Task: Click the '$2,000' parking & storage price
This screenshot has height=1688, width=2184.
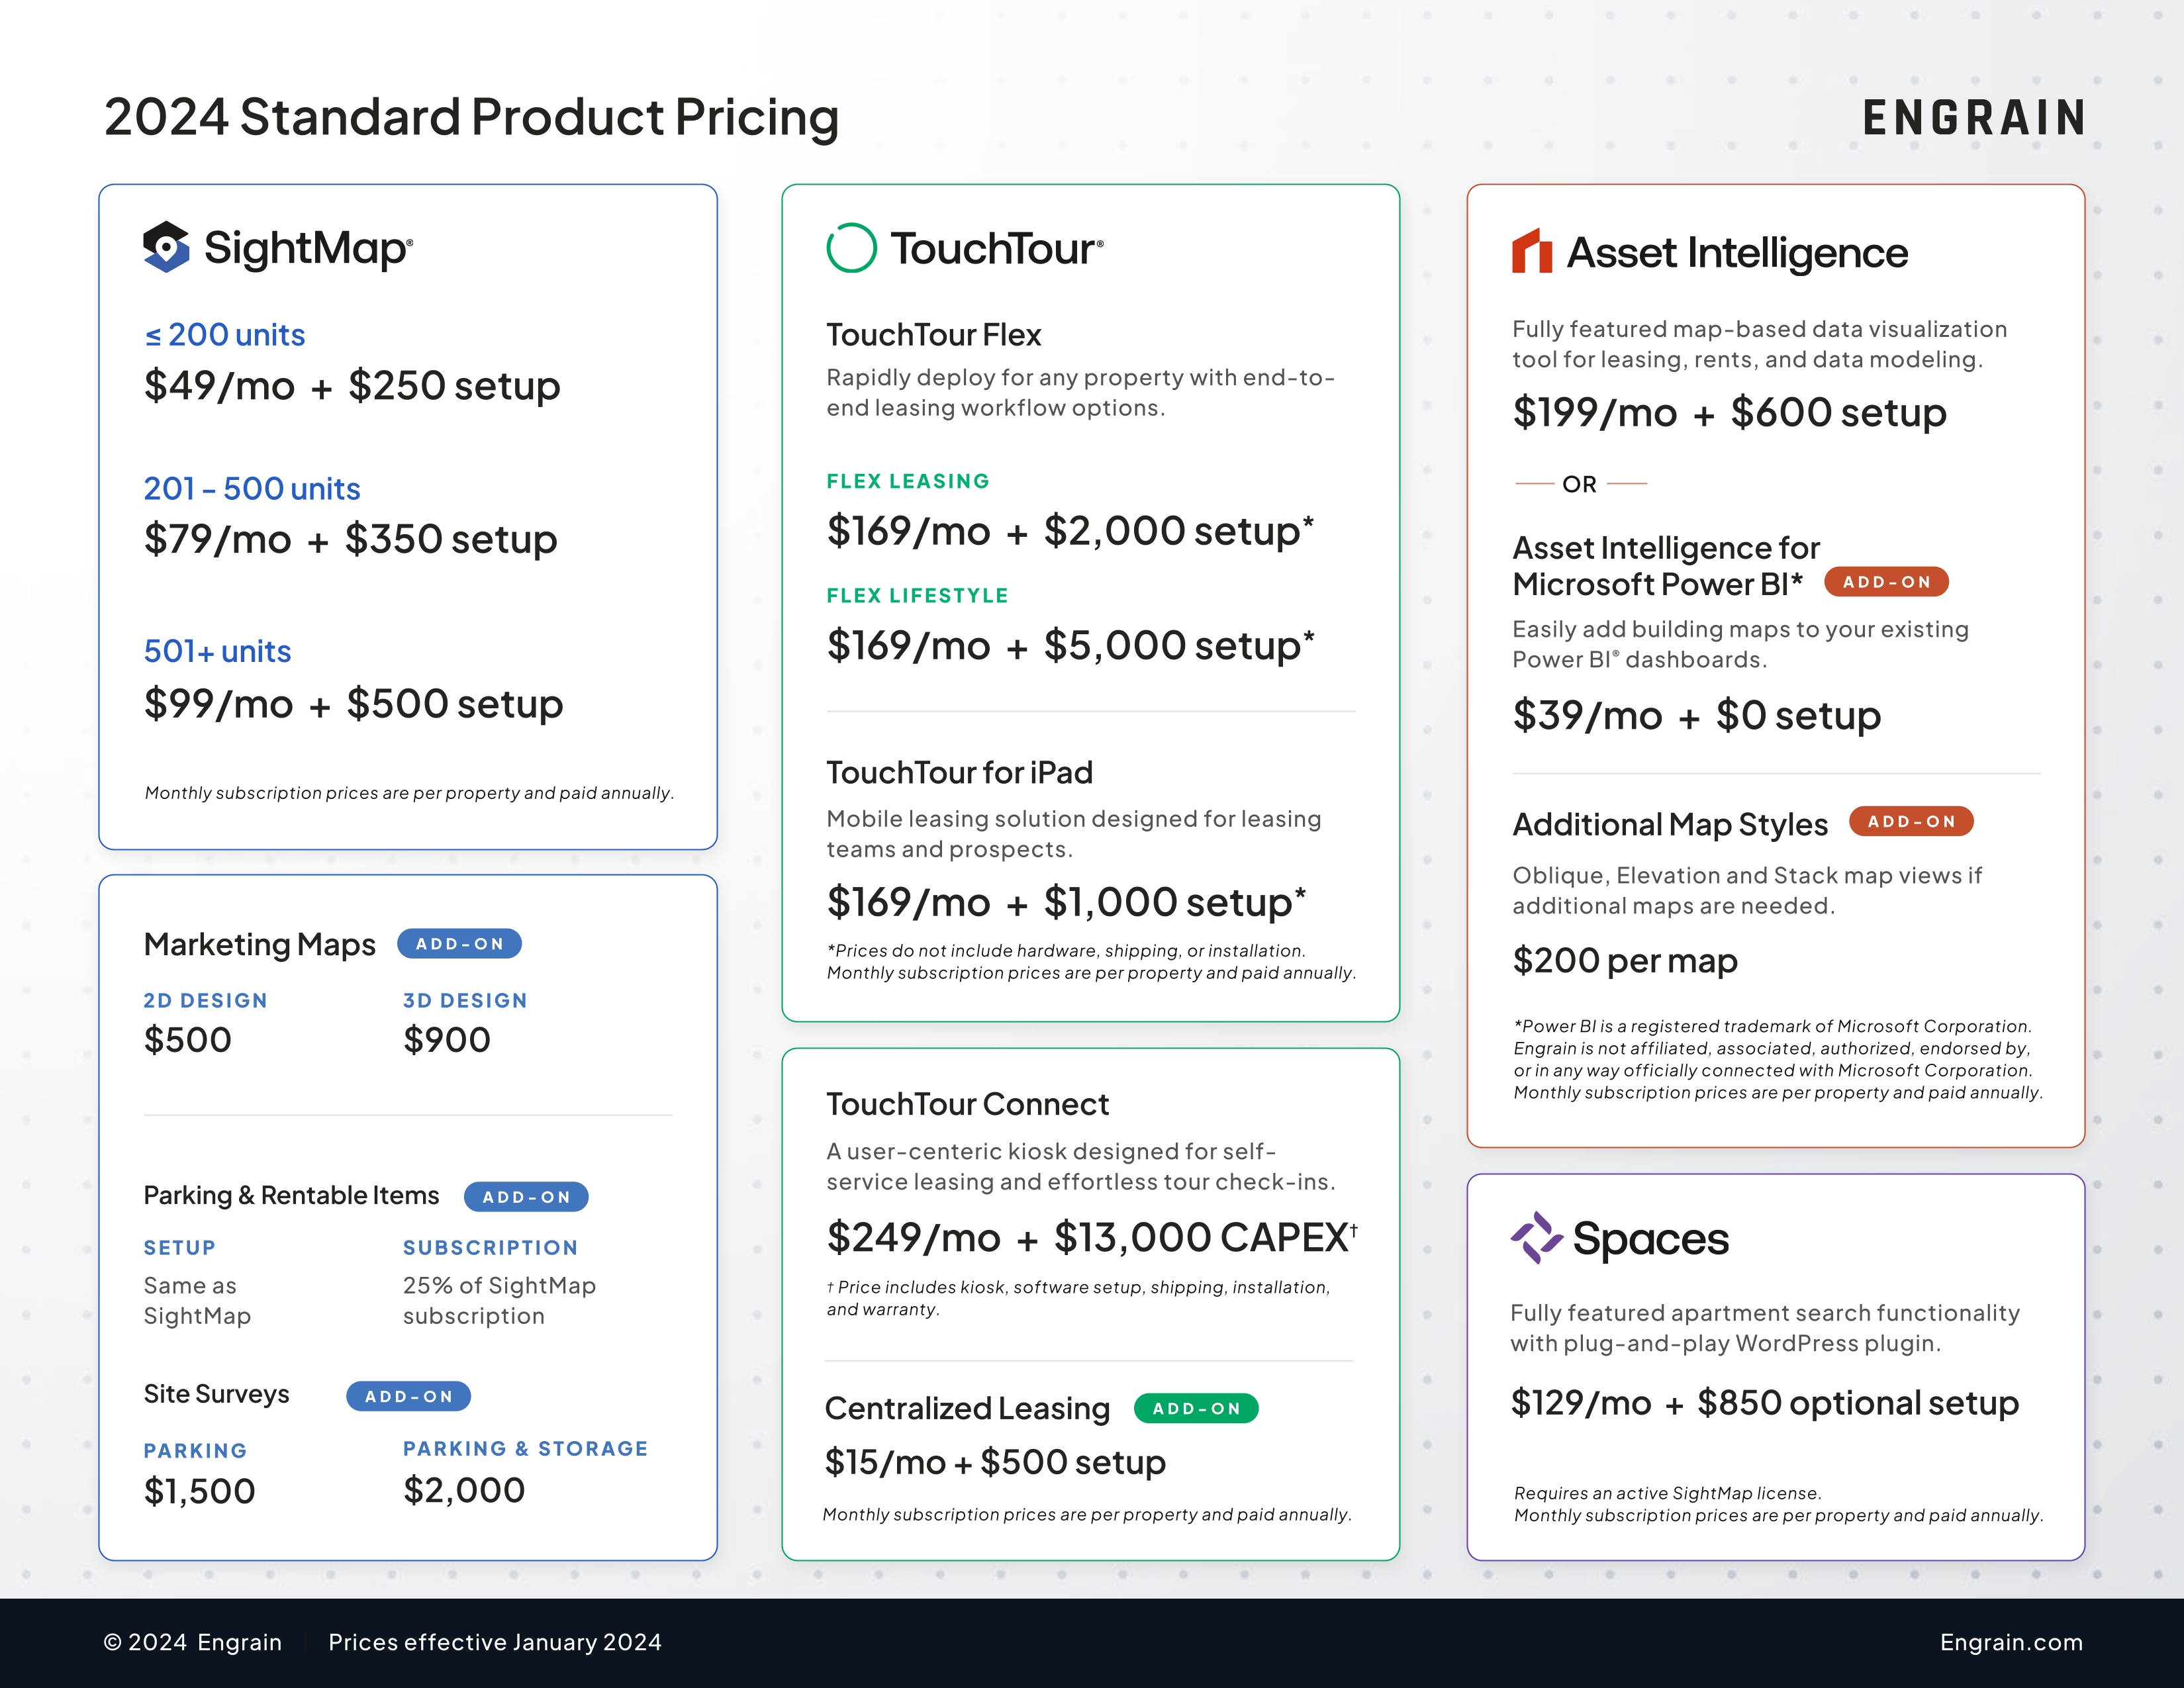Action: pyautogui.click(x=464, y=1490)
